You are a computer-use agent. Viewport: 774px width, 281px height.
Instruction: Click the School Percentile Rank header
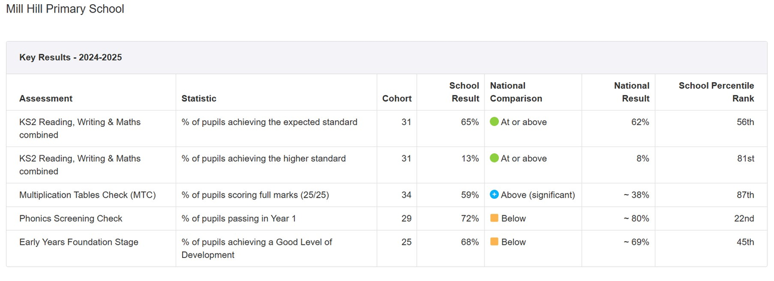tap(716, 92)
